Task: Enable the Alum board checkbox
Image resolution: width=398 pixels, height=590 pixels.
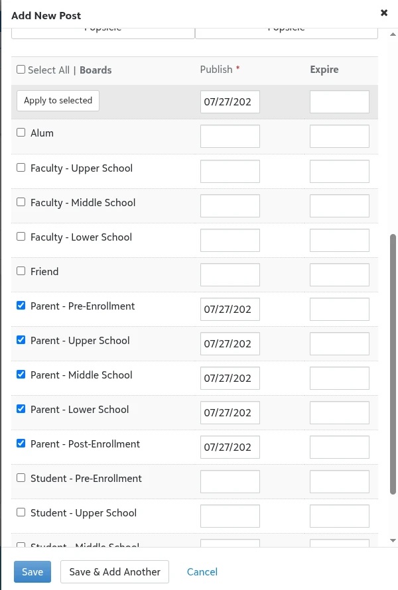Action: tap(21, 133)
